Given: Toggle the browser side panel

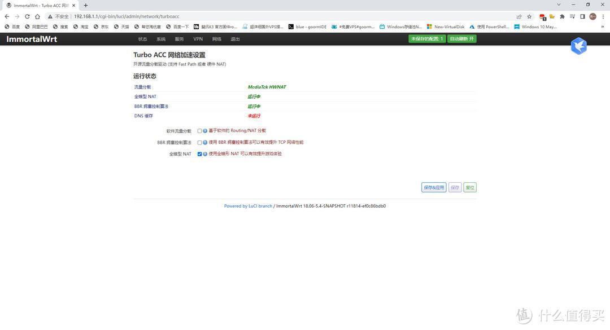Looking at the screenshot, I should click(582, 17).
